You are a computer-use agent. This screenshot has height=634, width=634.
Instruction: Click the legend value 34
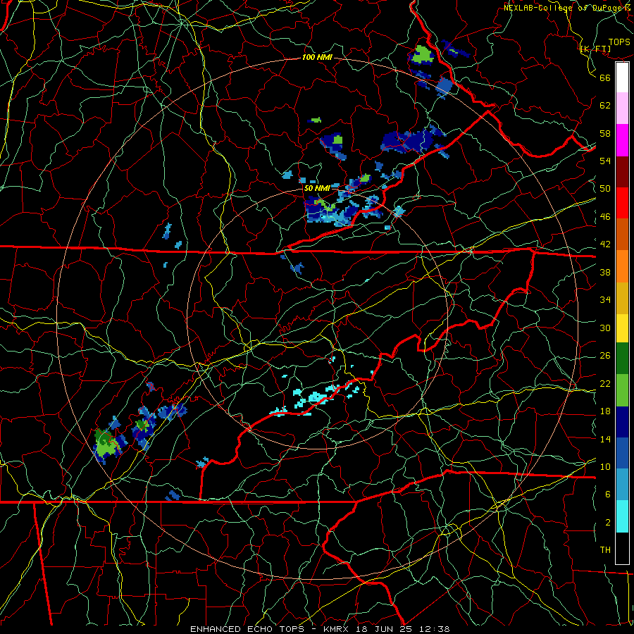click(605, 300)
